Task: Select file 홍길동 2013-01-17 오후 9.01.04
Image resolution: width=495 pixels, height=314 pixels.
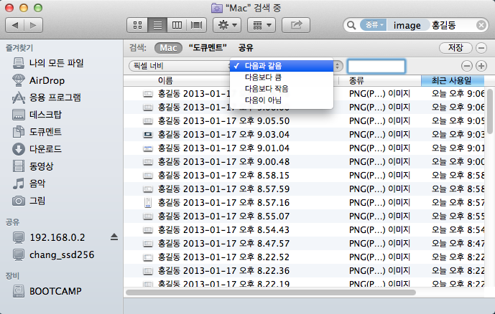Action: coord(223,148)
